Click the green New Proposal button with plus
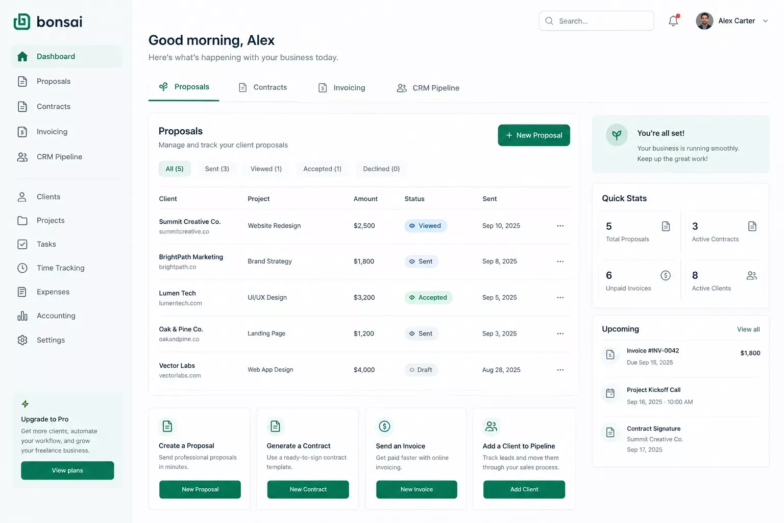 point(534,135)
